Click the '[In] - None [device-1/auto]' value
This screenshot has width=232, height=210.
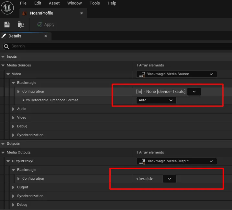[x=161, y=92]
